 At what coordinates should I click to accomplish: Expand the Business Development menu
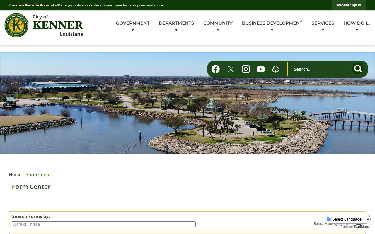[272, 23]
